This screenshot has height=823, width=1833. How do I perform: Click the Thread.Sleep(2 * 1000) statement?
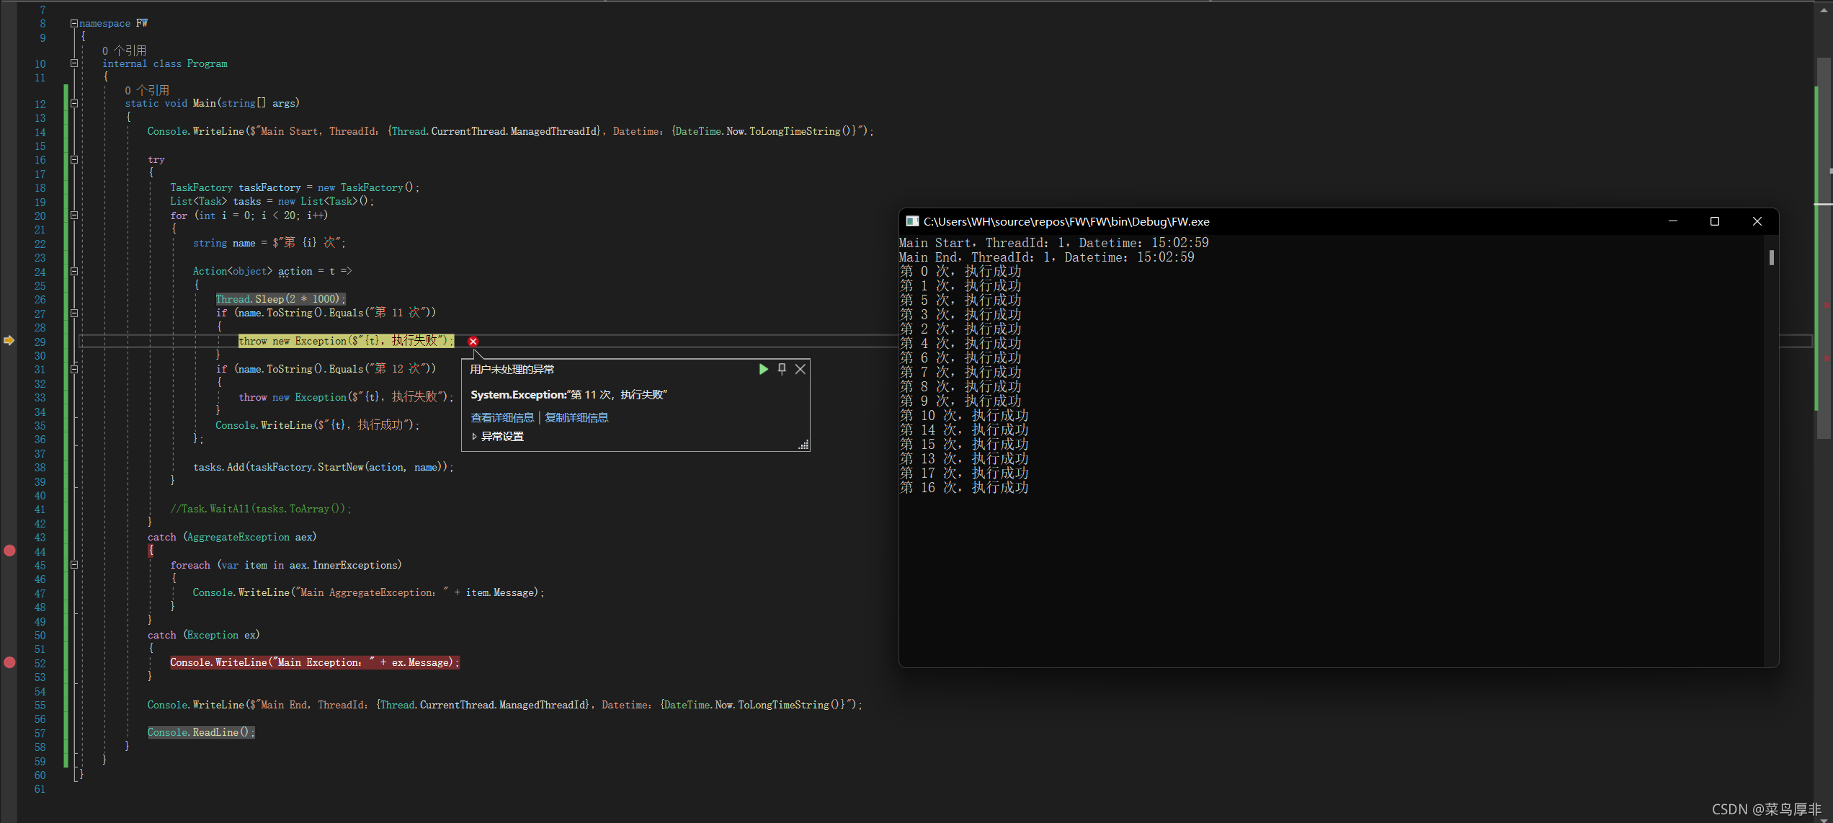[280, 299]
